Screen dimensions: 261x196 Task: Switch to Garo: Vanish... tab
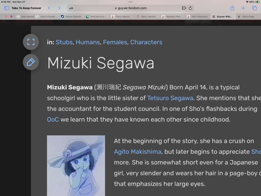(148, 16)
